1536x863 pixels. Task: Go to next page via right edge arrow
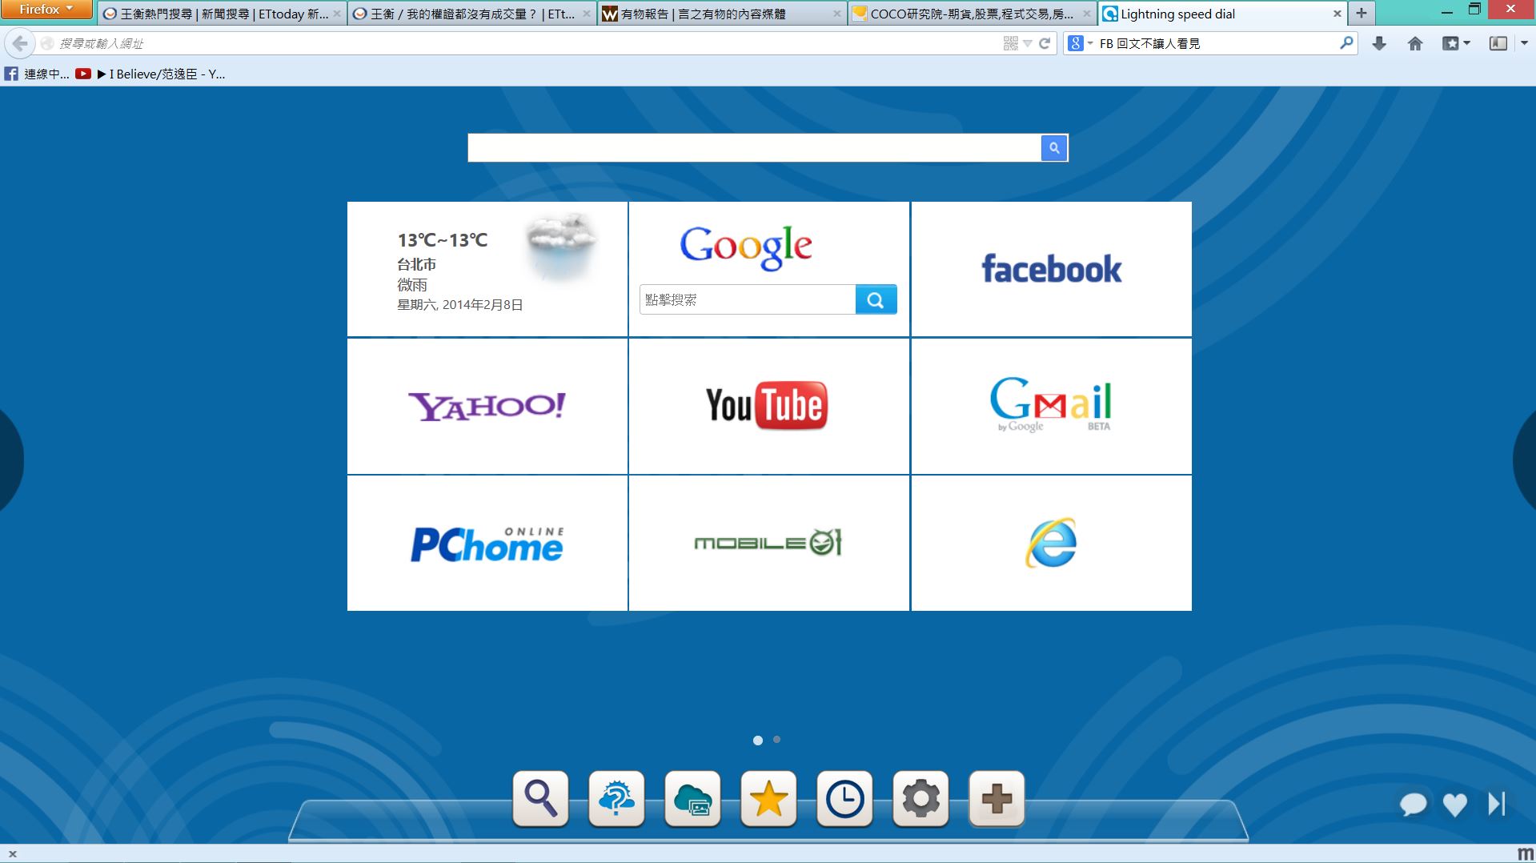coord(1524,460)
